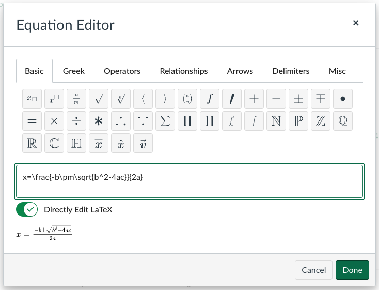Insert the vector v arrow symbol
379x290 pixels.
point(143,143)
